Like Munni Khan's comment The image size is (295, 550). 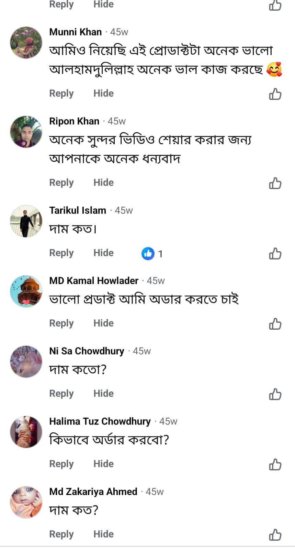coord(275,94)
